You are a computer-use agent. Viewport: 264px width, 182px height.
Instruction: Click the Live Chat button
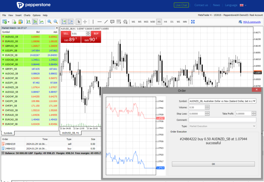[x=181, y=5]
